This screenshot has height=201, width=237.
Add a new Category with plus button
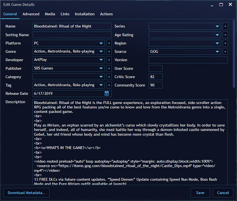coord(109,77)
